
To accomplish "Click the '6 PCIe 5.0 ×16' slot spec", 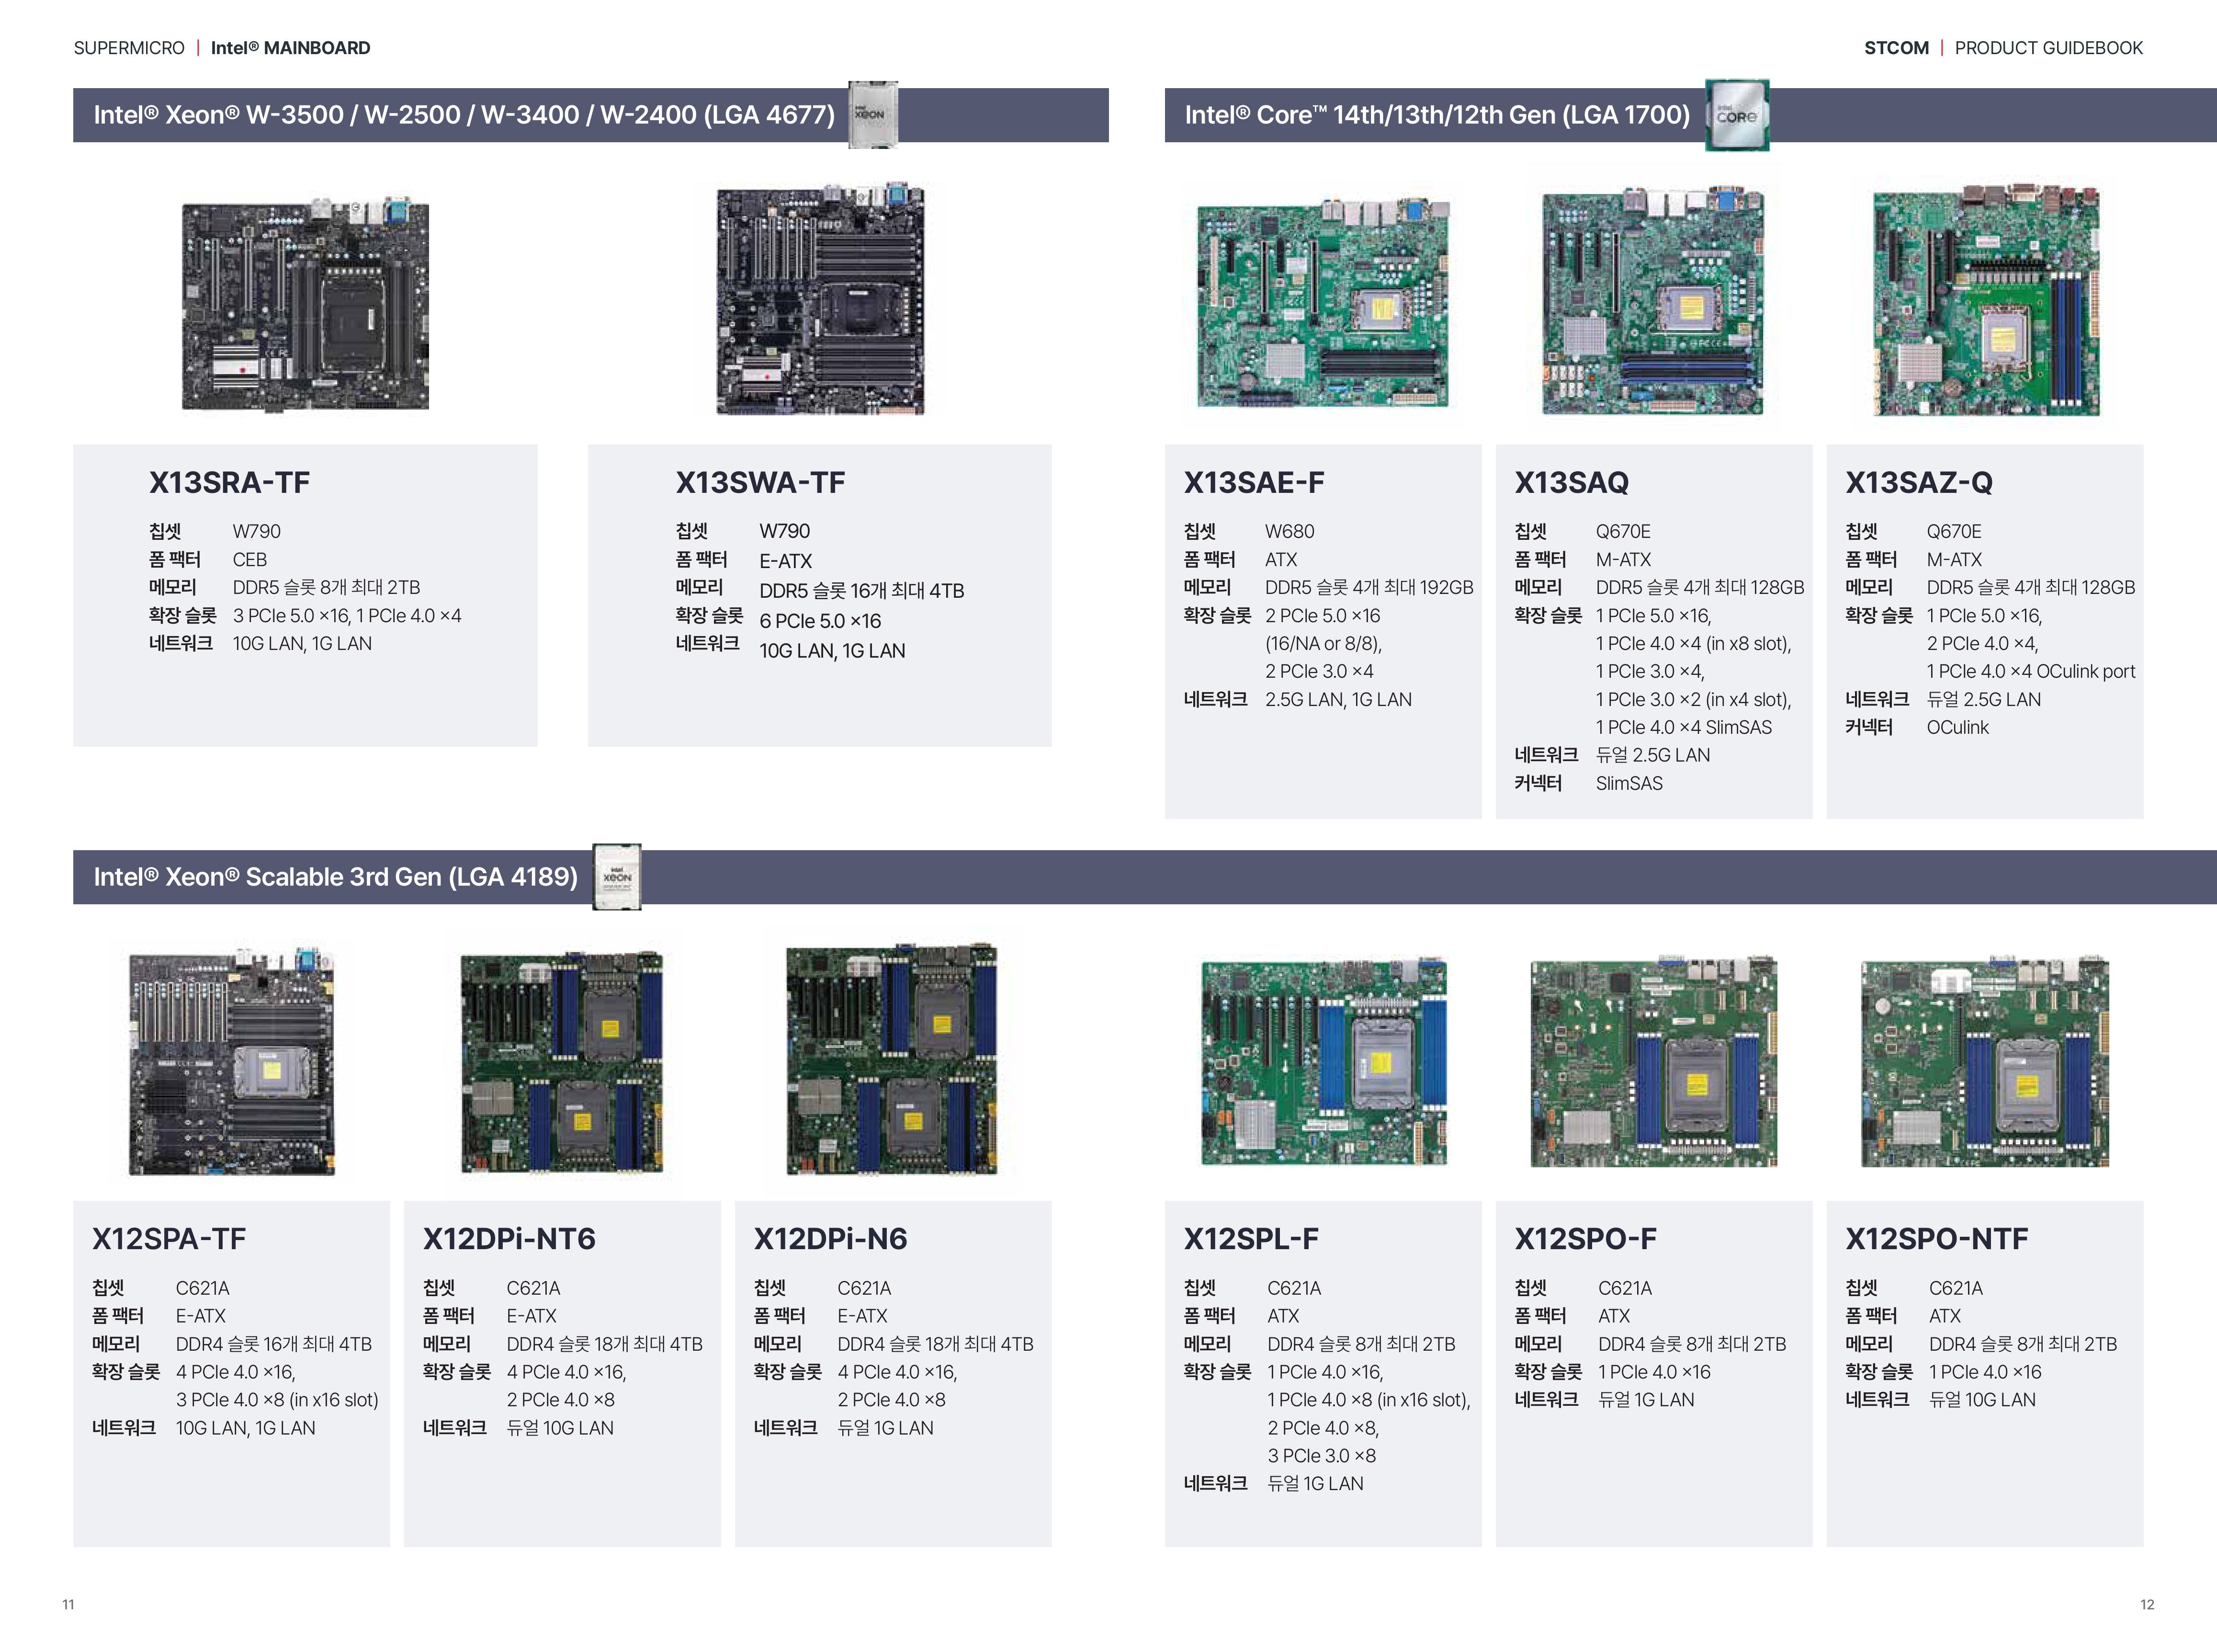I will click(820, 621).
